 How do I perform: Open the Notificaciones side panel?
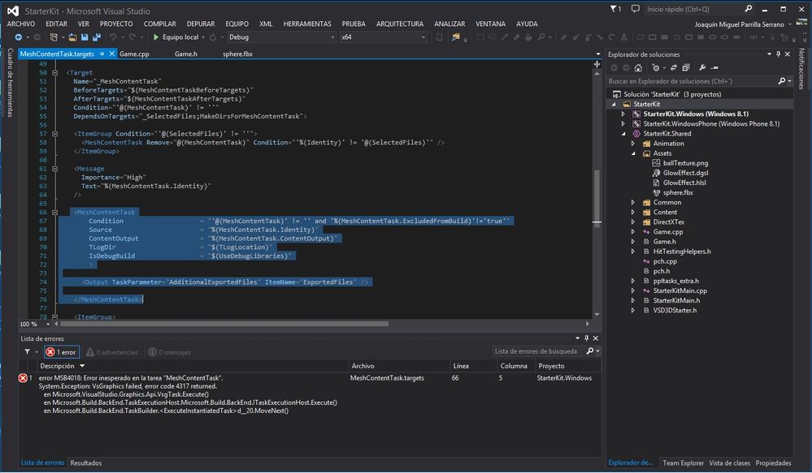[801, 68]
